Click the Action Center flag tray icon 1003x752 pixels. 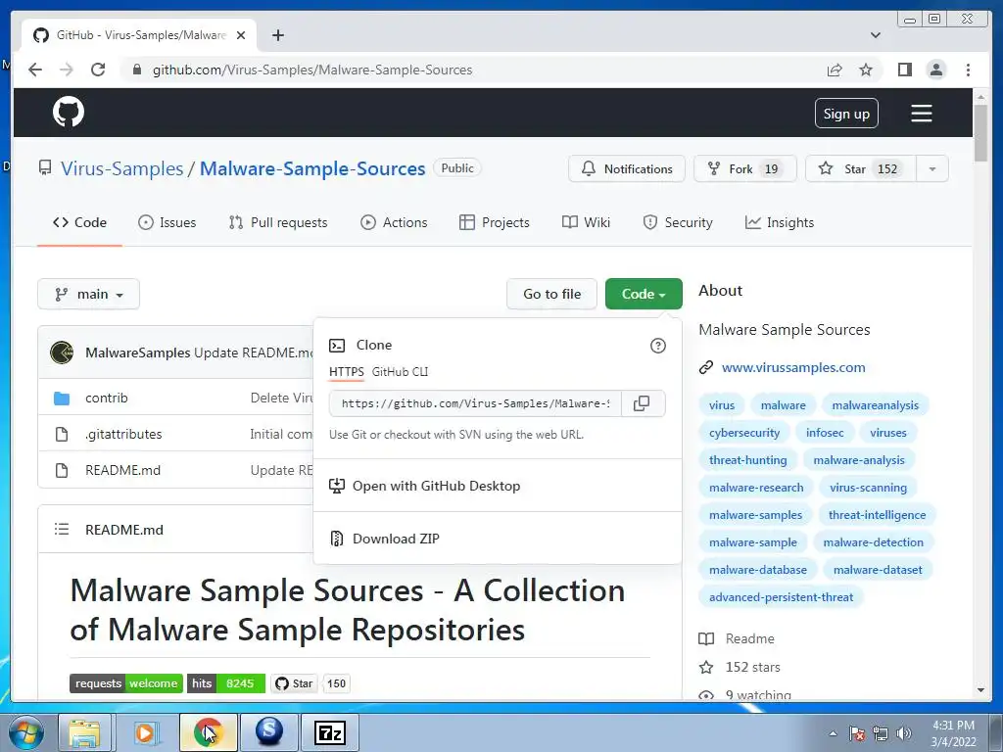pyautogui.click(x=857, y=733)
